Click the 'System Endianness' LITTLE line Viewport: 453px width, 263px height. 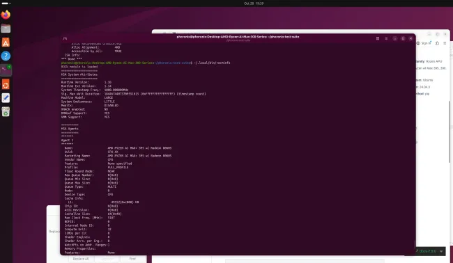[88, 102]
